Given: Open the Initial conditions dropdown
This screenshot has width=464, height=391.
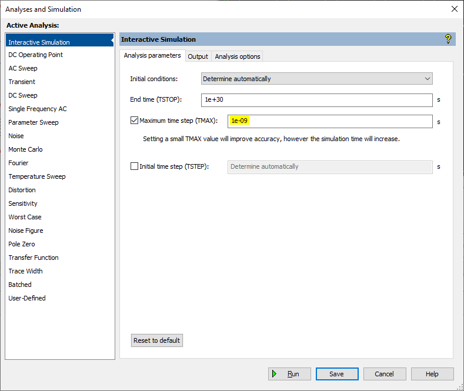Looking at the screenshot, I should click(x=316, y=79).
